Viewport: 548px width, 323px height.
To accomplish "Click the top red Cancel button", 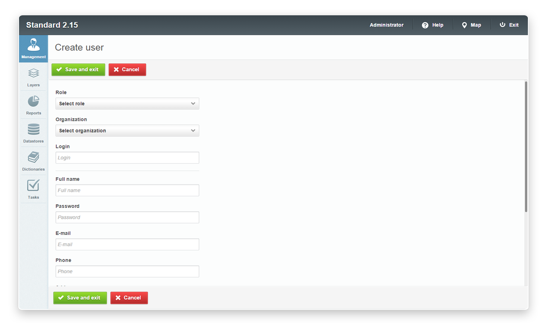I will pyautogui.click(x=127, y=70).
